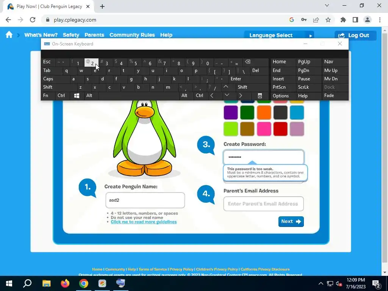Click Windows logo key on On-Screen Keyboard

77,95
